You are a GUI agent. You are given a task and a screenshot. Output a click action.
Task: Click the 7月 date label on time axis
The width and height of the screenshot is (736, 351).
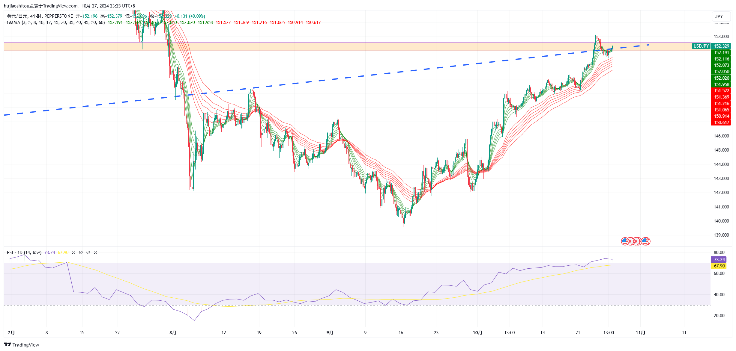11,333
